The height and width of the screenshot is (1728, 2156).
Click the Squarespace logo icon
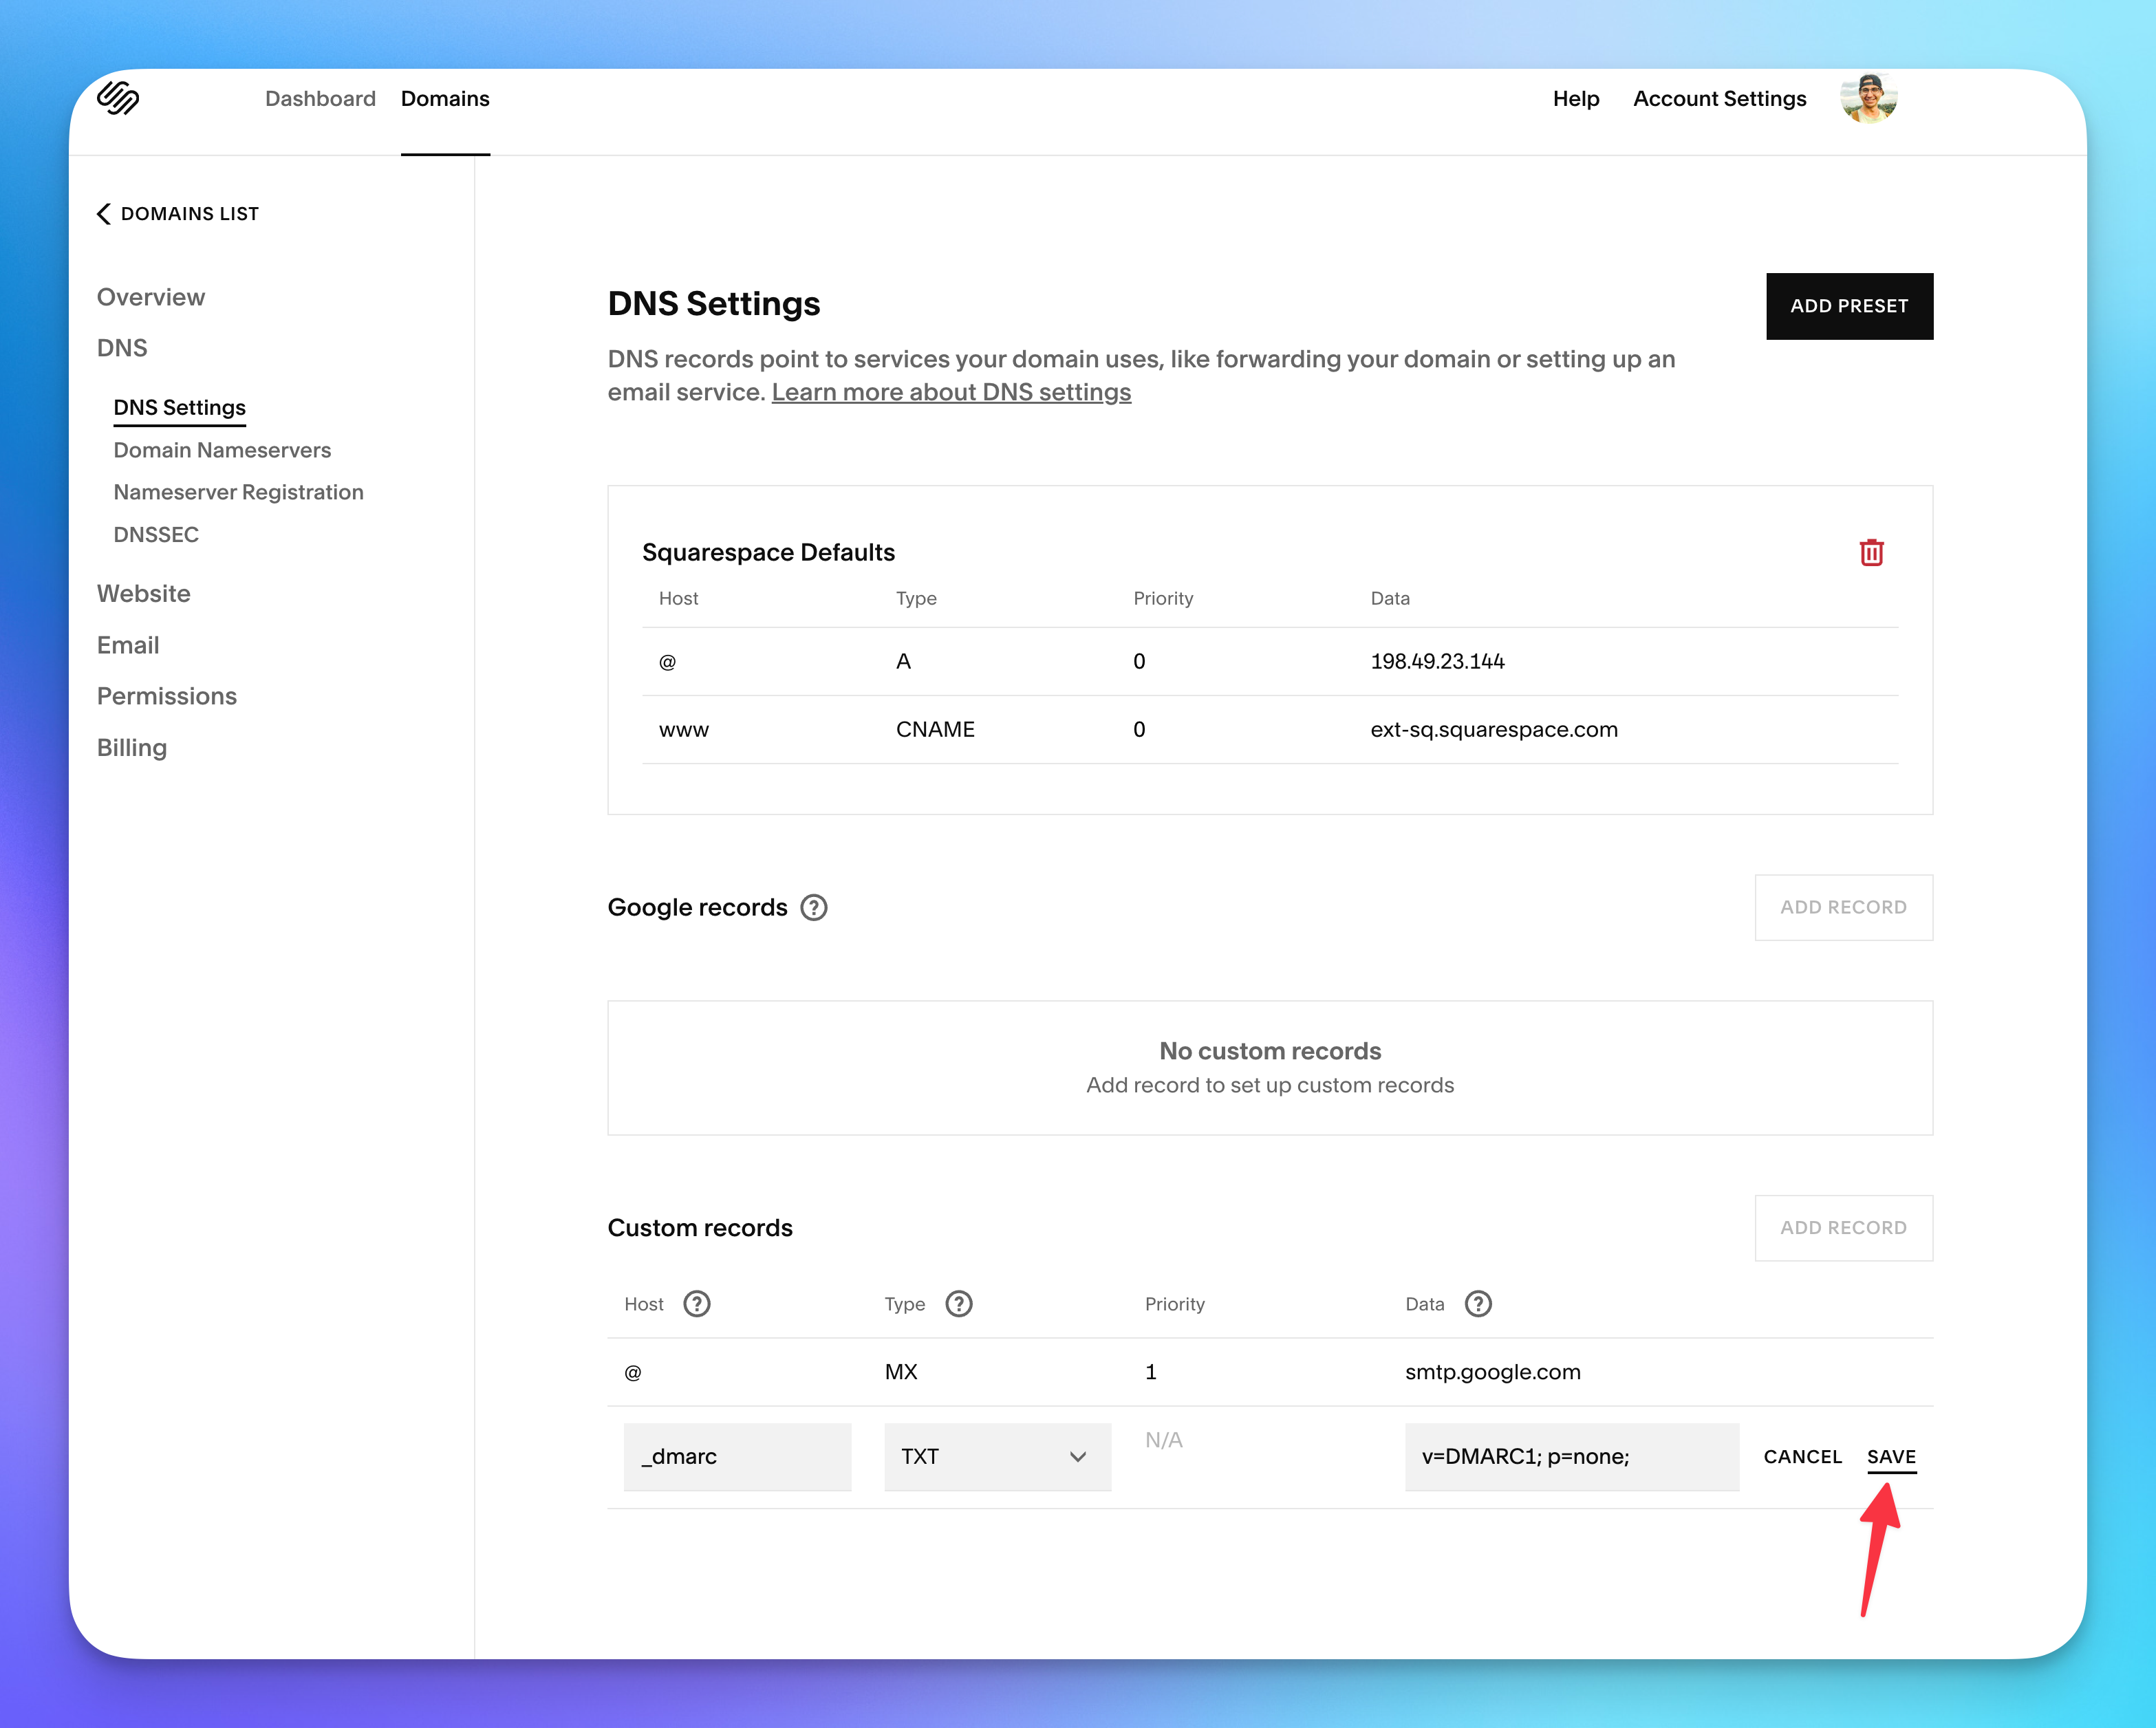pyautogui.click(x=118, y=98)
